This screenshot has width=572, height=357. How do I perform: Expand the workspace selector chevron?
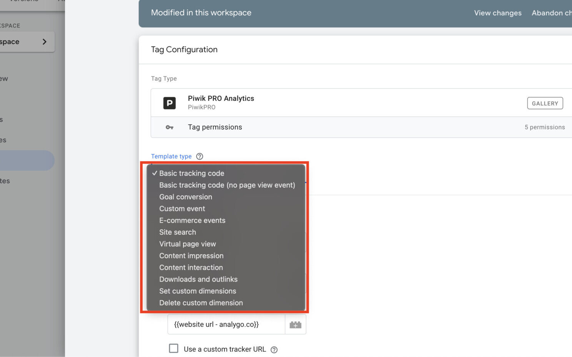tap(44, 42)
